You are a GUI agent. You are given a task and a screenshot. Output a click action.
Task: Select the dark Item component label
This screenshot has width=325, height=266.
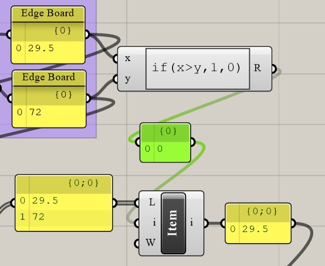[x=173, y=223]
